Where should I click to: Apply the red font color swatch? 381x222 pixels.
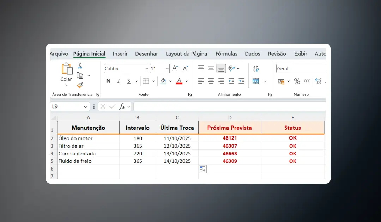click(179, 81)
